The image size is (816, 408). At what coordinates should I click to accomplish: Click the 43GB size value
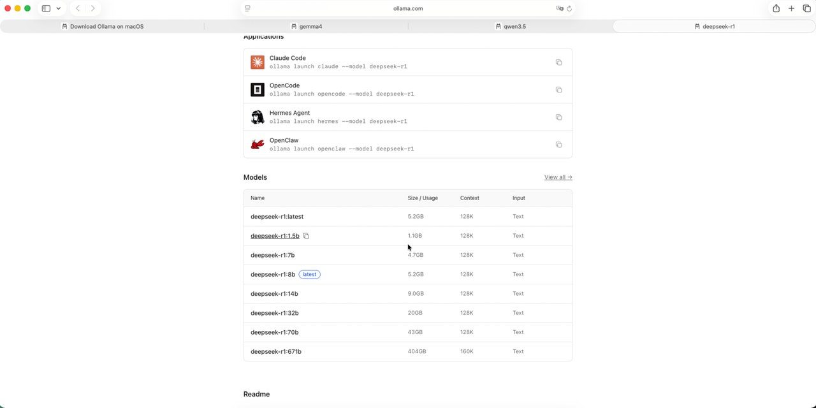pyautogui.click(x=415, y=332)
